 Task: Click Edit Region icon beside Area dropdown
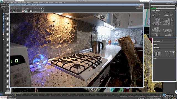[17, 9]
